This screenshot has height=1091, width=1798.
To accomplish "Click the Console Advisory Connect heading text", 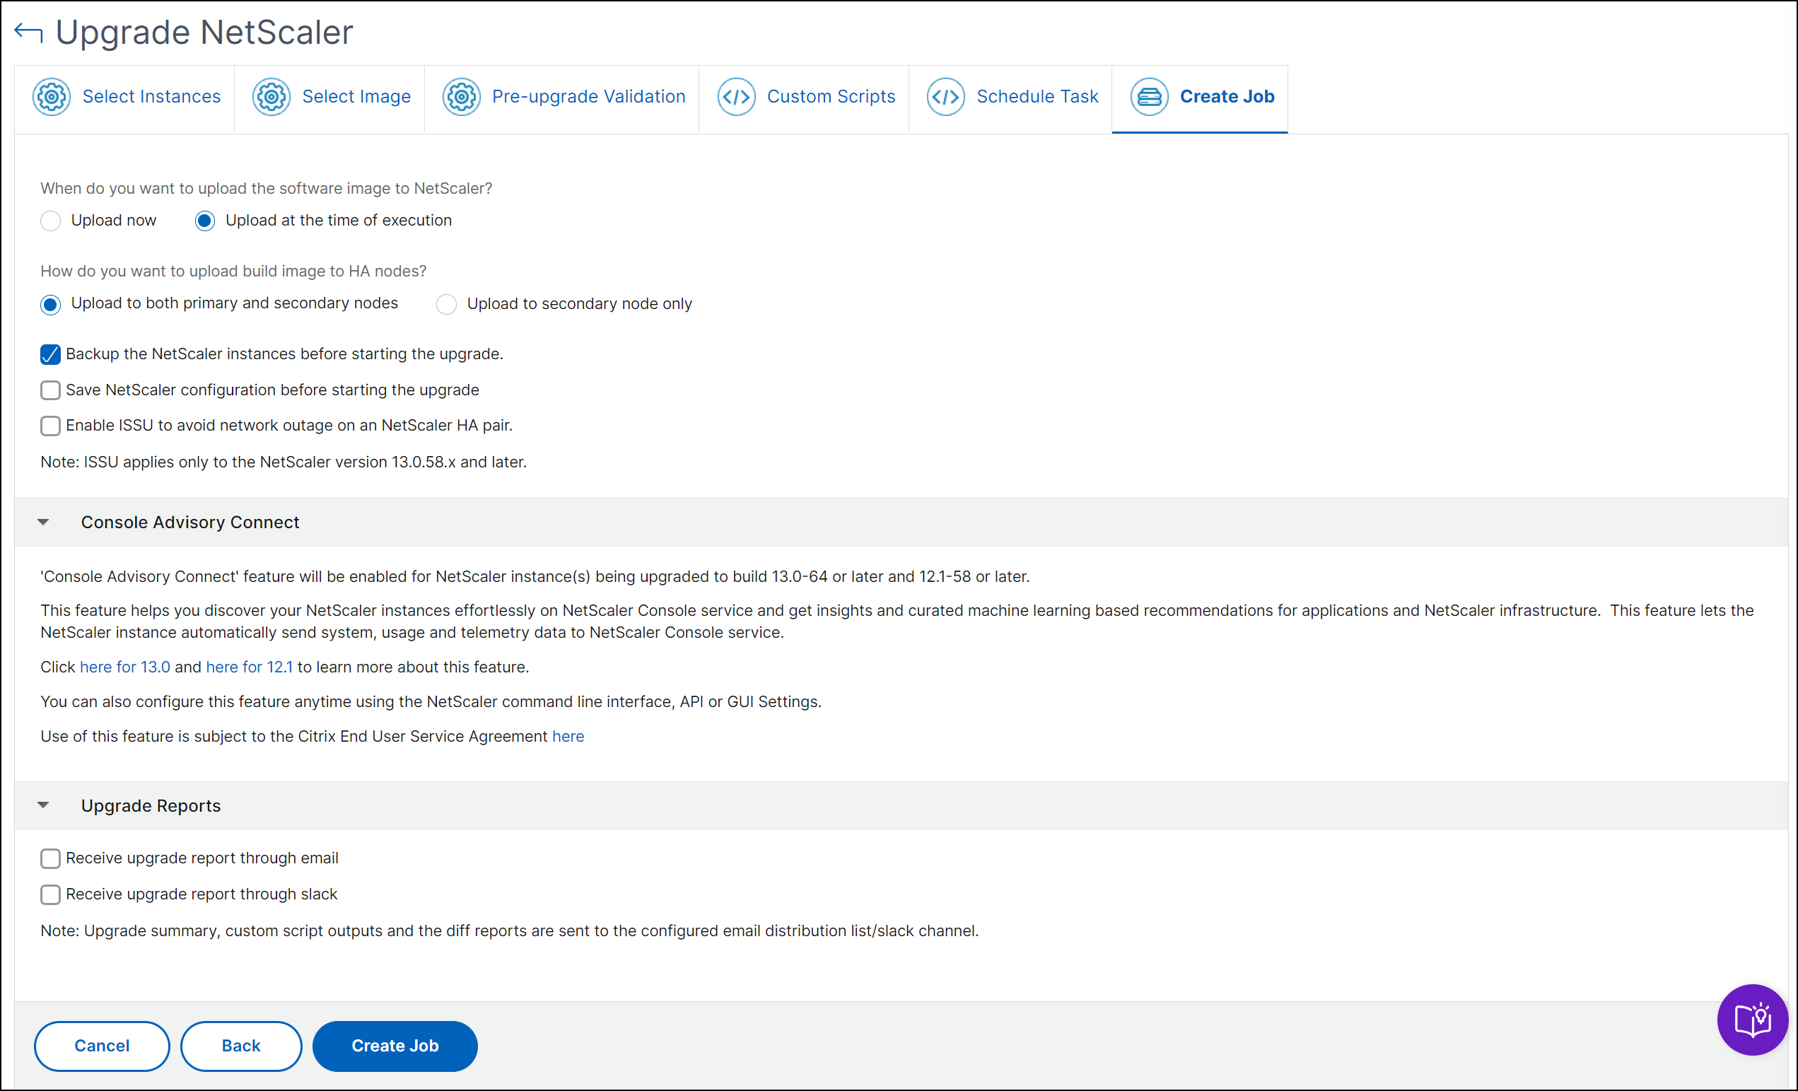I will pos(190,523).
